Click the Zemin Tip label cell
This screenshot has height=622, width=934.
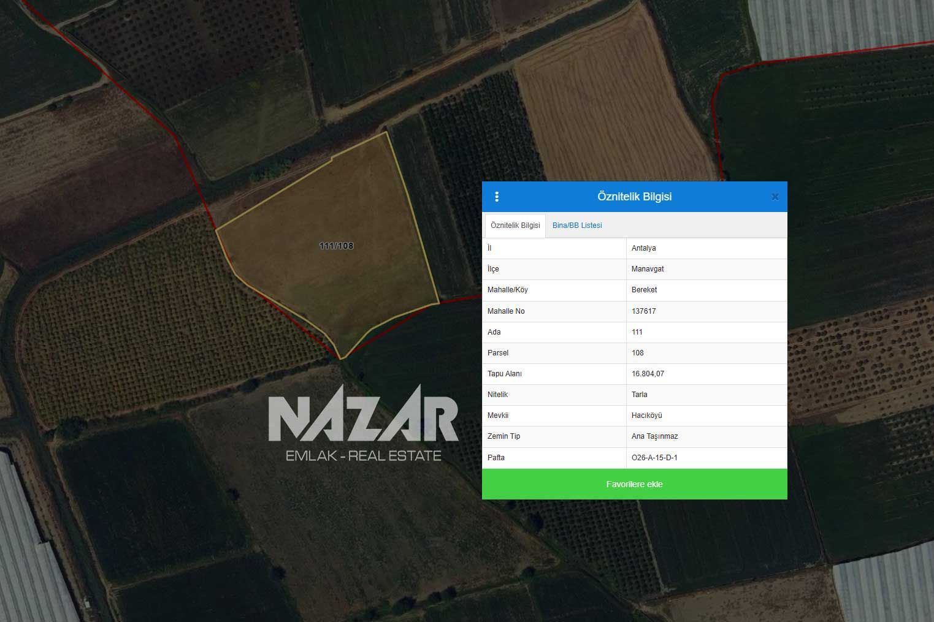tap(503, 436)
